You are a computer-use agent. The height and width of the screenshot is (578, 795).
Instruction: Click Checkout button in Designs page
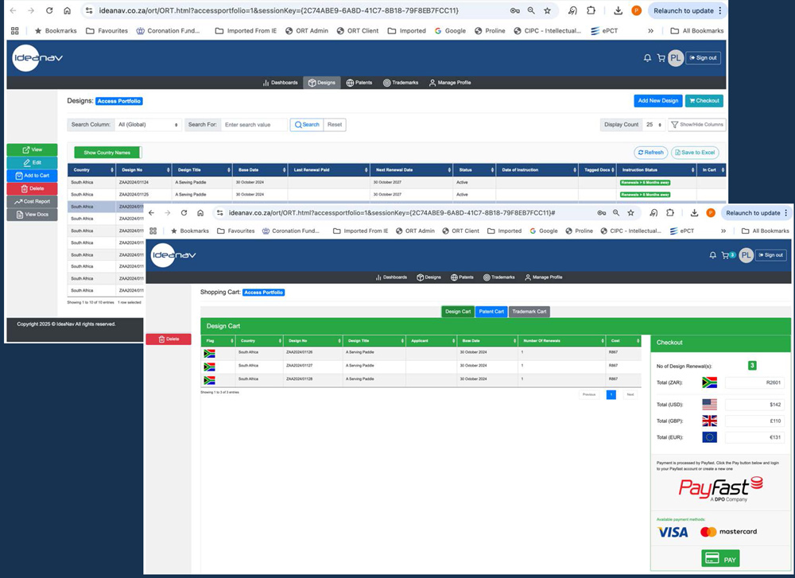point(704,101)
